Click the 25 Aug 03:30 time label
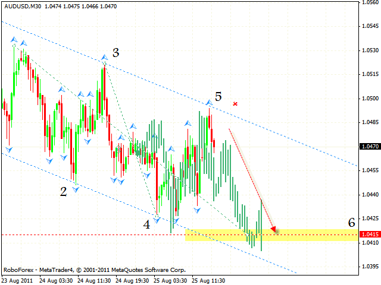The height and width of the screenshot is (285, 381). click(170, 281)
